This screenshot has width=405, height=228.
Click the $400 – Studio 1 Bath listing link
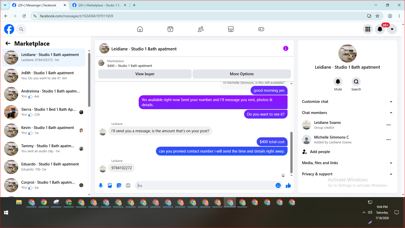click(130, 66)
